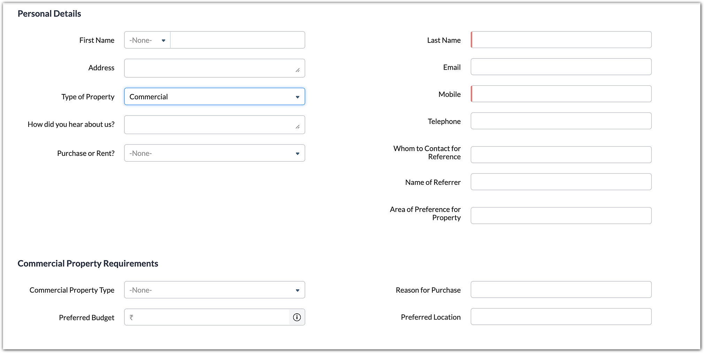
Task: Expand the Commercial Property Type dropdown
Action: [x=214, y=290]
